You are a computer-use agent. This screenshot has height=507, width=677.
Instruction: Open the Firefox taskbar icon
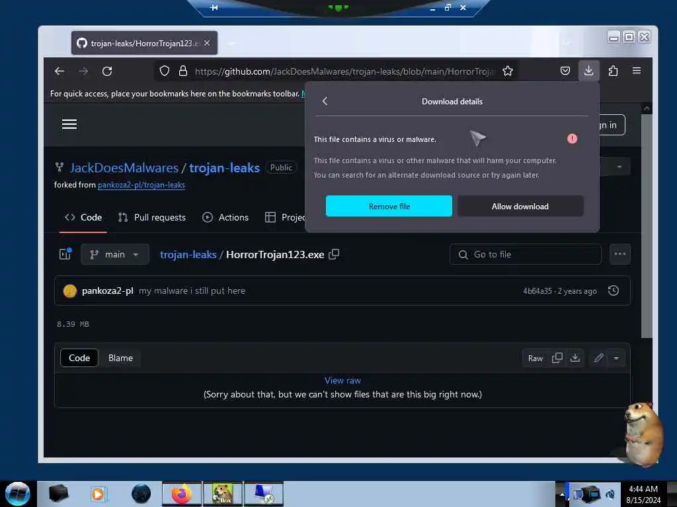182,494
